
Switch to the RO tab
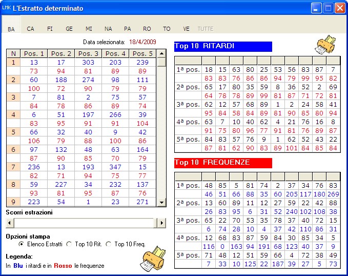pyautogui.click(x=147, y=29)
